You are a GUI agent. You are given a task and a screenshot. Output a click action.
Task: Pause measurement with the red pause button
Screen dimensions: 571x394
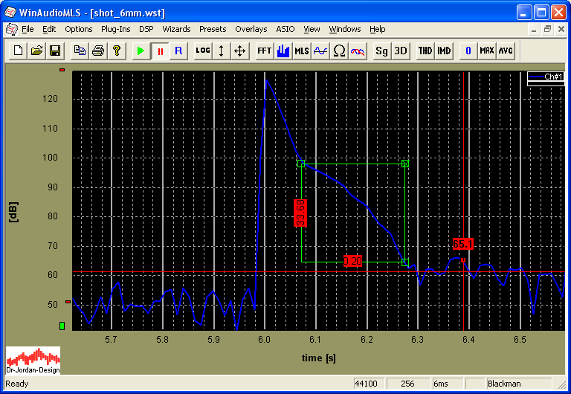tap(159, 51)
